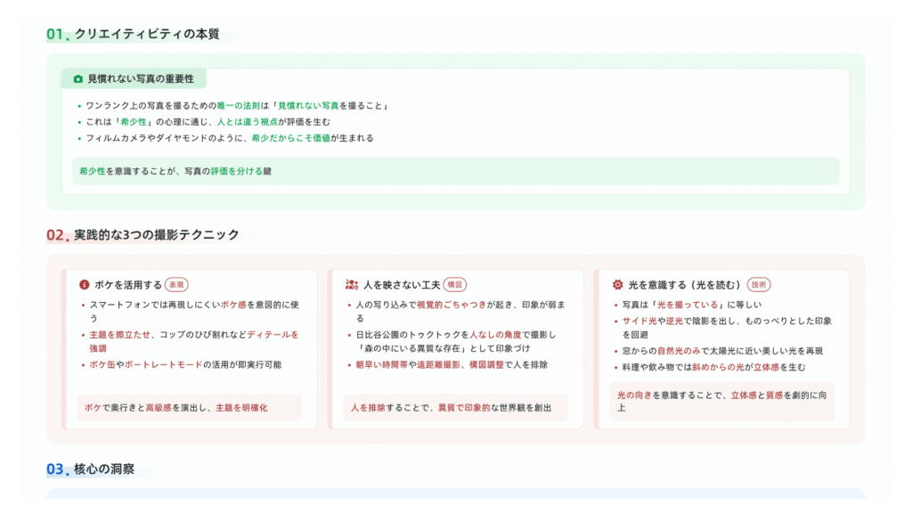Click the 表現 tag badge
The width and height of the screenshot is (912, 513).
(177, 285)
